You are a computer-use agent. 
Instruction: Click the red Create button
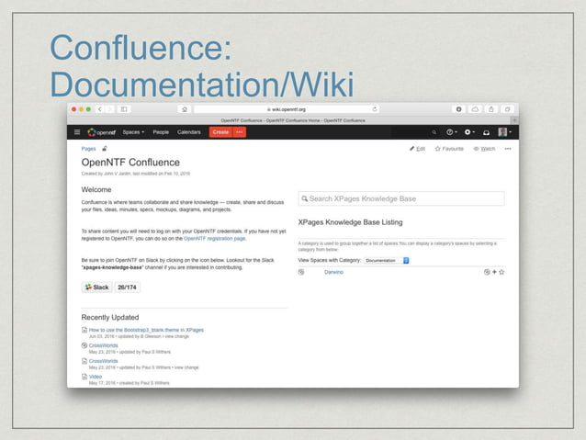pyautogui.click(x=220, y=132)
